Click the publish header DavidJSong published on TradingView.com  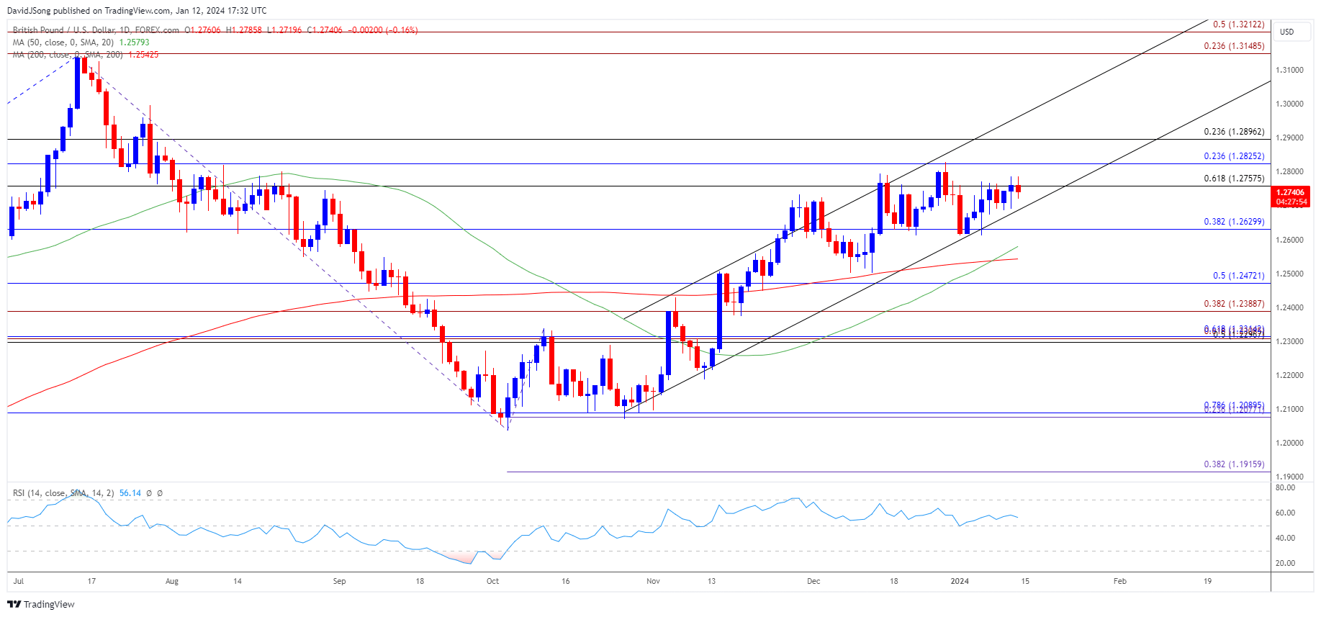137,11
